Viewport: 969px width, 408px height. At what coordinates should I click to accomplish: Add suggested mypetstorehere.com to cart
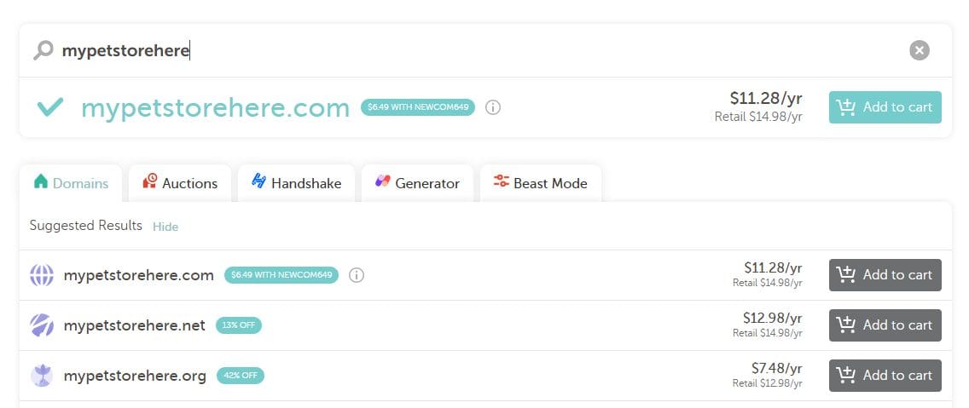[x=885, y=275]
